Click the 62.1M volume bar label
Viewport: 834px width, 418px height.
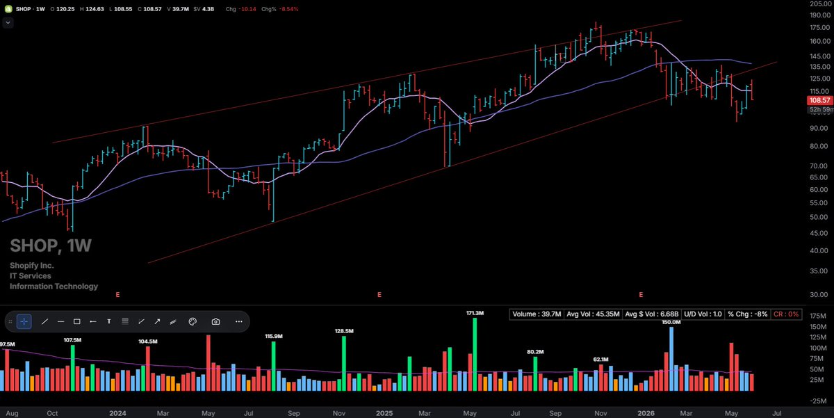(x=600, y=360)
